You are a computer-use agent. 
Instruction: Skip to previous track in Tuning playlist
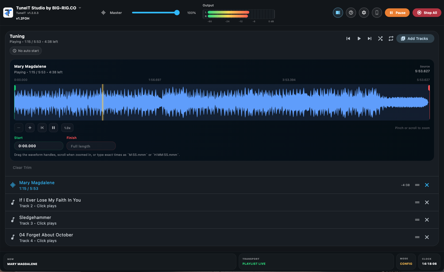348,39
